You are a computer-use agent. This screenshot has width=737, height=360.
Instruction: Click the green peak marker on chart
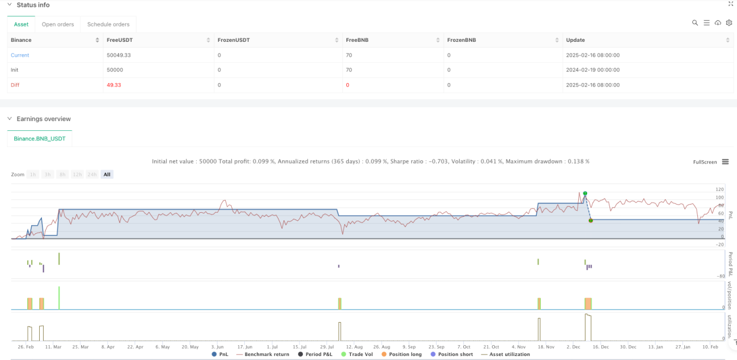(584, 194)
